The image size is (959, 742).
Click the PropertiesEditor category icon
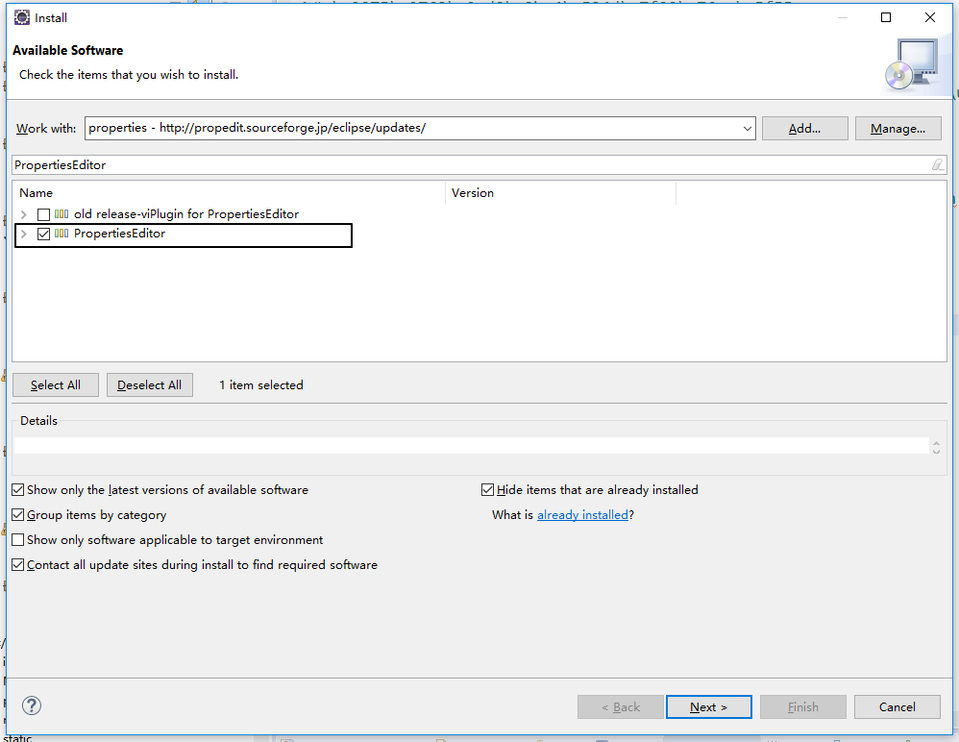(61, 234)
